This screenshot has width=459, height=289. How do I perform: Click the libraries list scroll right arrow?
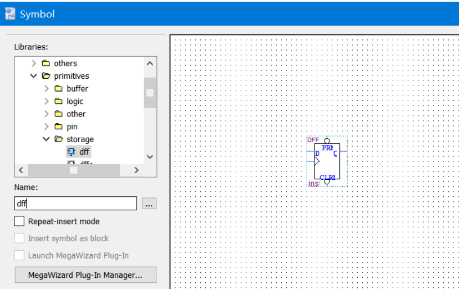(136, 170)
